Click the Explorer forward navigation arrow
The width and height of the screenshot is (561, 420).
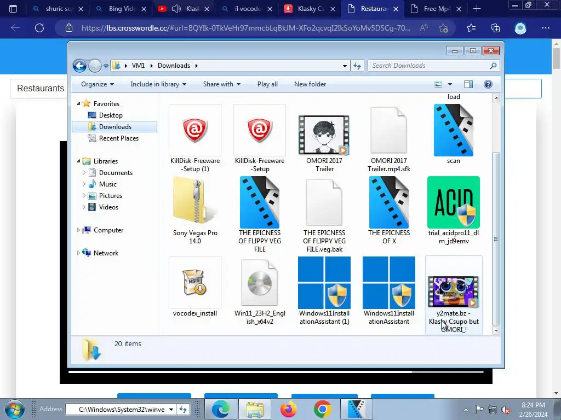[x=95, y=66]
